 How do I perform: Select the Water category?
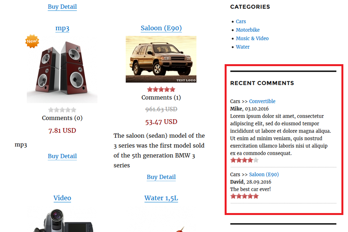pos(243,47)
